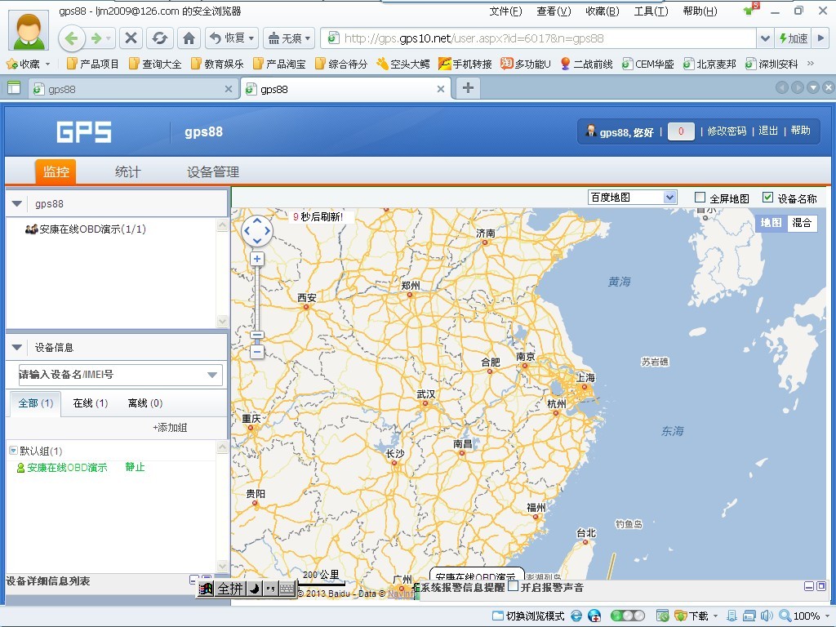Open the 二战前线 bookmark

(x=586, y=64)
